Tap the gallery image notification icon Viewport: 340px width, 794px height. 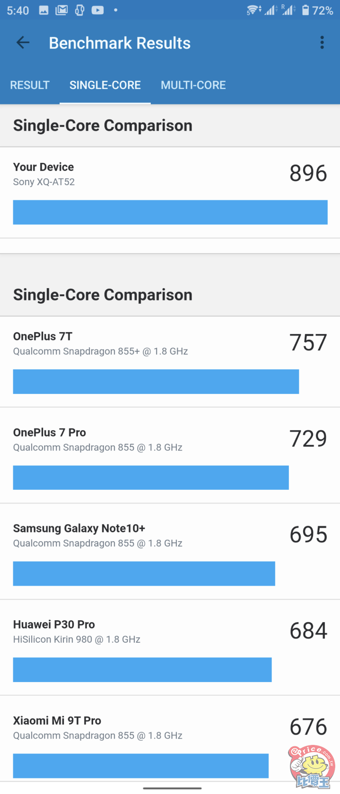click(x=44, y=10)
